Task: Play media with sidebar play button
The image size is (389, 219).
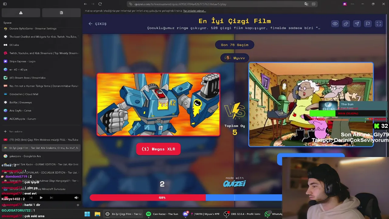Action: click(41, 198)
